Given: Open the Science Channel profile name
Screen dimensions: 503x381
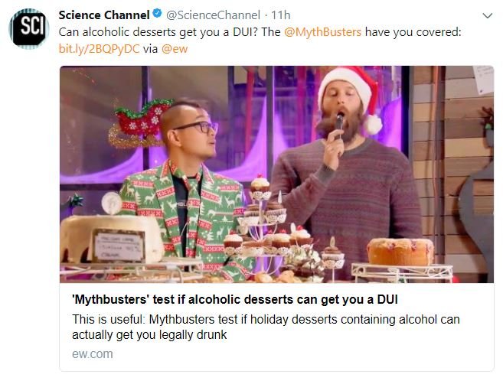Looking at the screenshot, I should [104, 16].
